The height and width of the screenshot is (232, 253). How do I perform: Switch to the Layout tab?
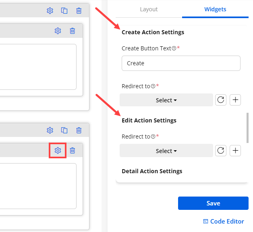tap(149, 9)
